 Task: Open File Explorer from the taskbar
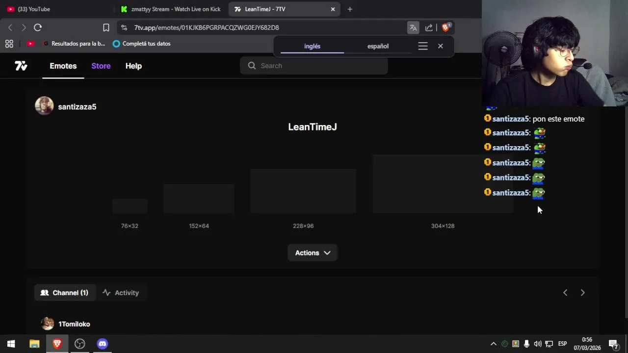[x=34, y=344]
